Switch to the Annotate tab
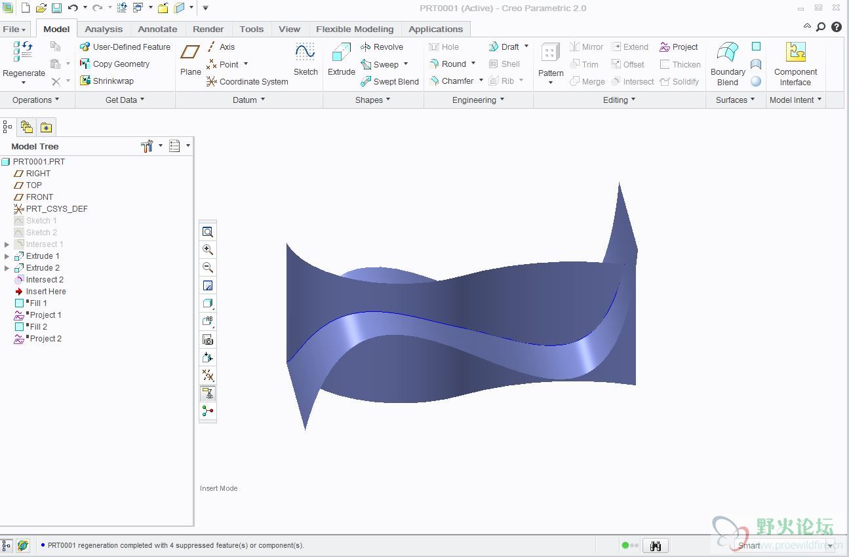This screenshot has width=849, height=557. pos(157,29)
